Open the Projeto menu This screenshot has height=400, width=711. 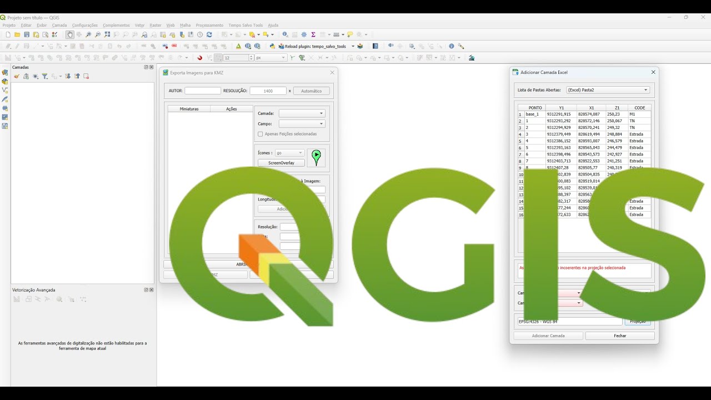9,25
